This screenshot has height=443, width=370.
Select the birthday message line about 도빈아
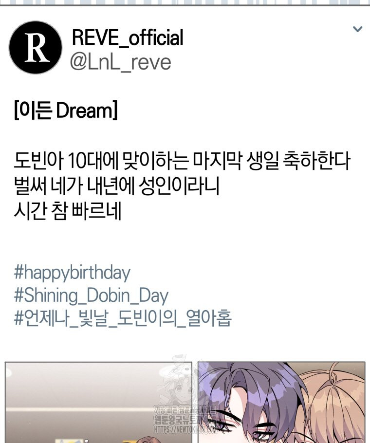[182, 161]
